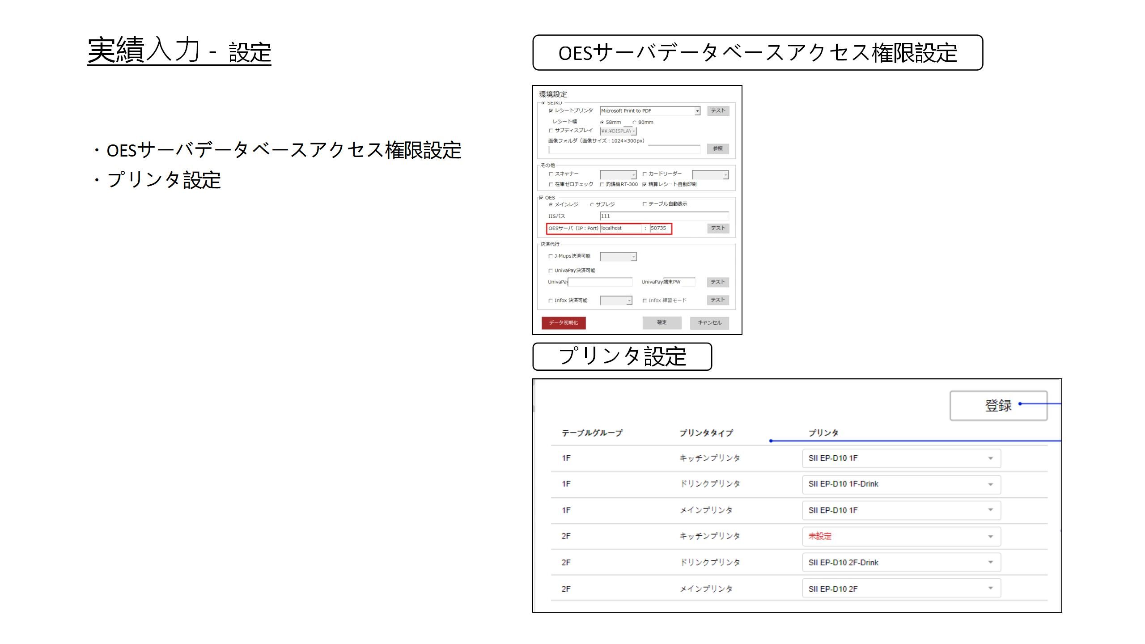Check the UnivaPay決済可能 checkbox
This screenshot has height=644, width=1145.
click(x=551, y=271)
